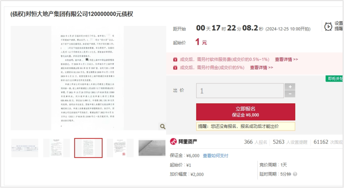Screen dimensions: 344x188
Task: Click the 即将开始 green status tag
Action: (335, 79)
